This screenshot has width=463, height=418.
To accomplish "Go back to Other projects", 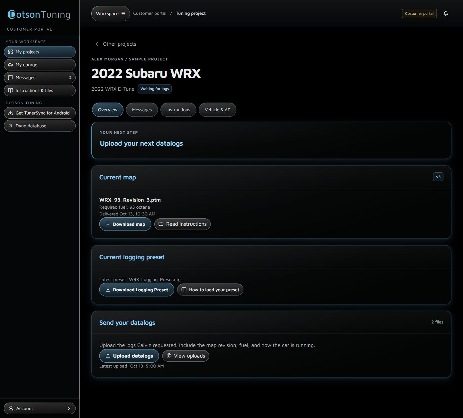I will click(x=116, y=44).
